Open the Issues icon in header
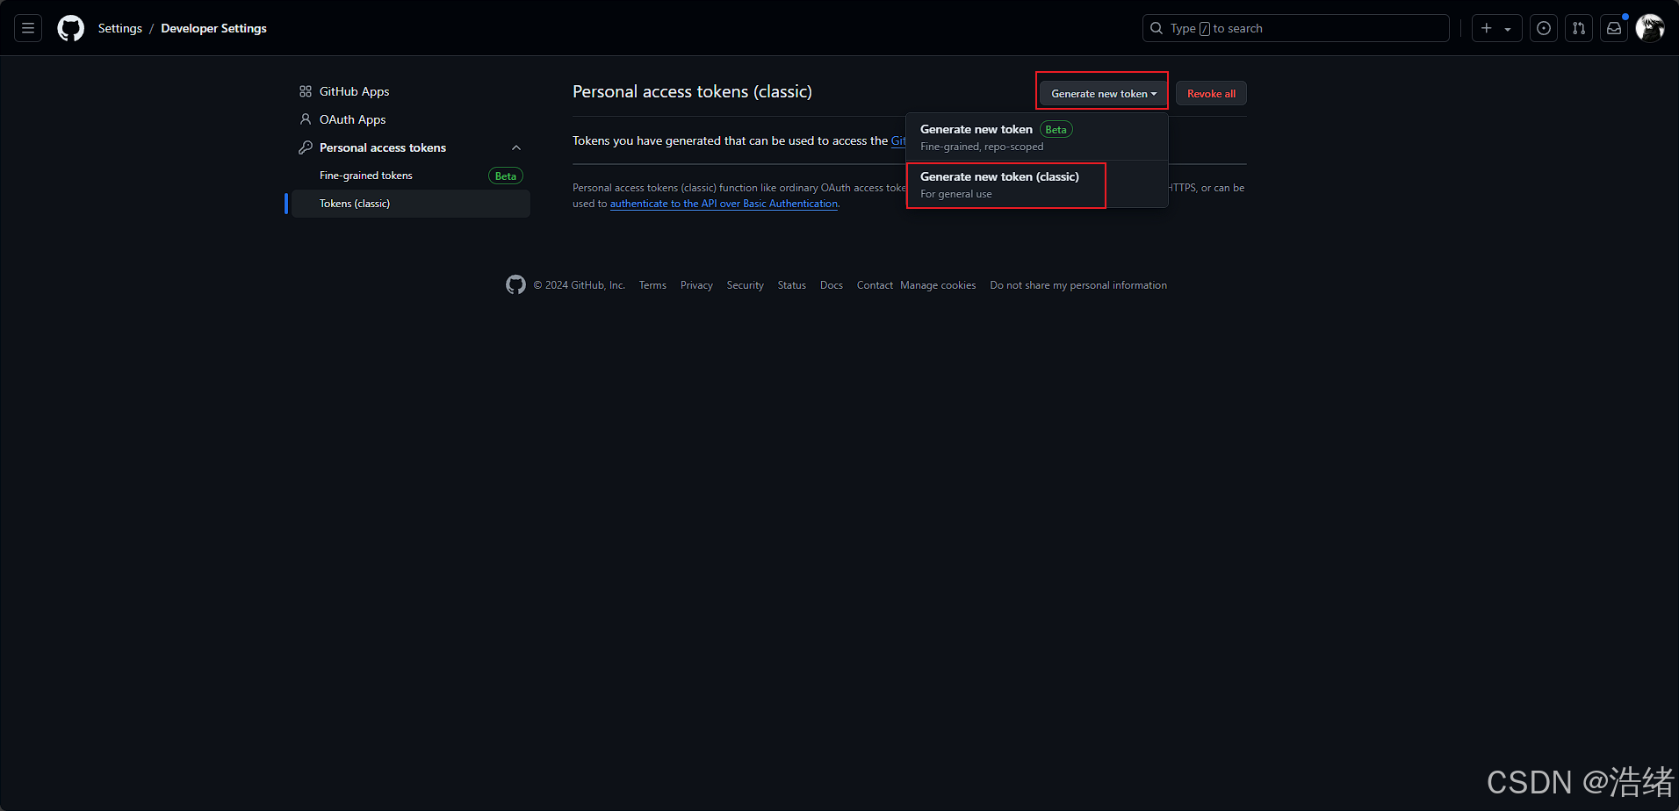1679x811 pixels. (x=1544, y=28)
